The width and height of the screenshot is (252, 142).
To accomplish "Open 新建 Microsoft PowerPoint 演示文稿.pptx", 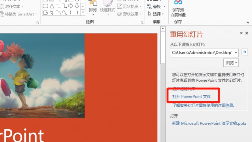I will [x=209, y=123].
